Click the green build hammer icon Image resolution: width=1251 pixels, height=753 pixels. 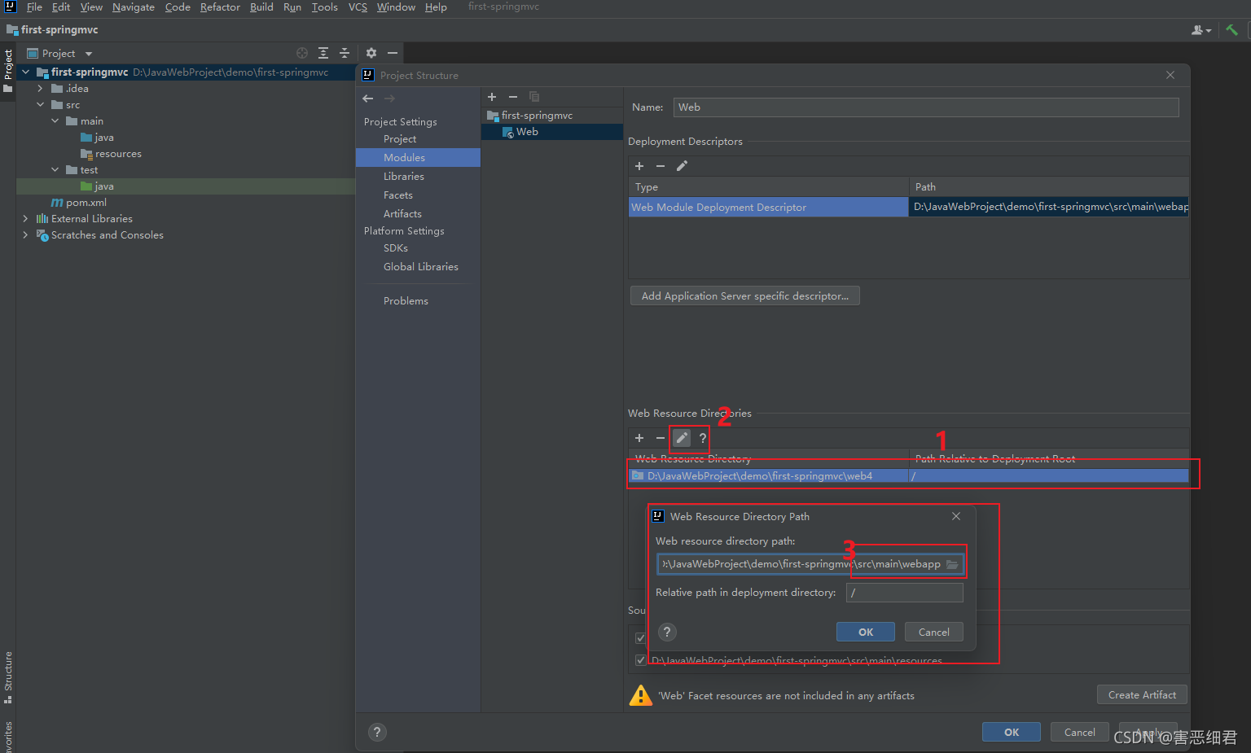[x=1231, y=30]
